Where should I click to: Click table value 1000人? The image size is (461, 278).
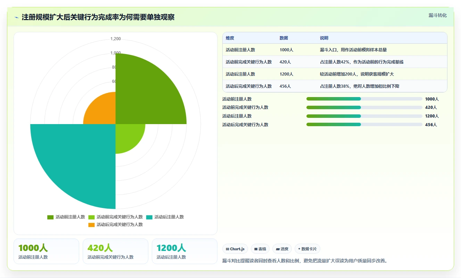(287, 50)
